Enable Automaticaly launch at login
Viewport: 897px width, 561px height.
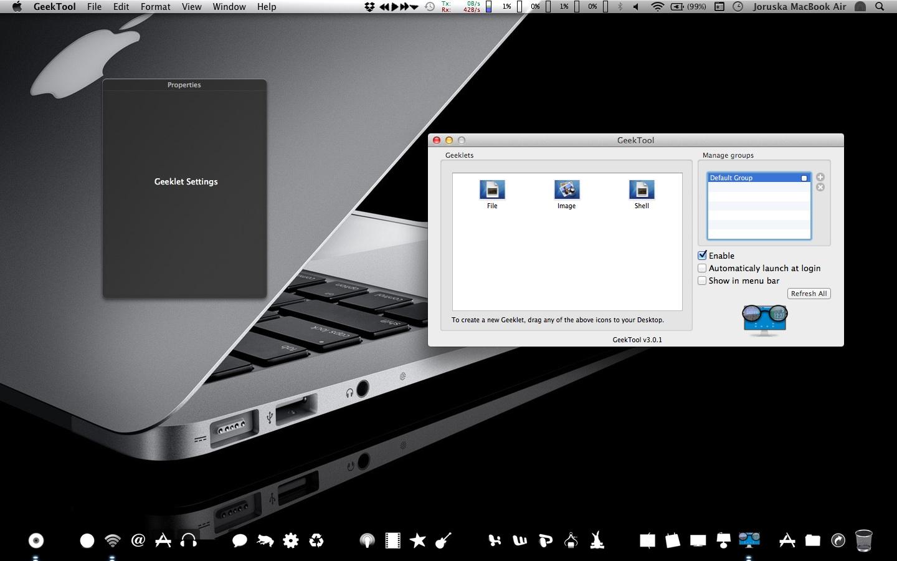pyautogui.click(x=703, y=268)
